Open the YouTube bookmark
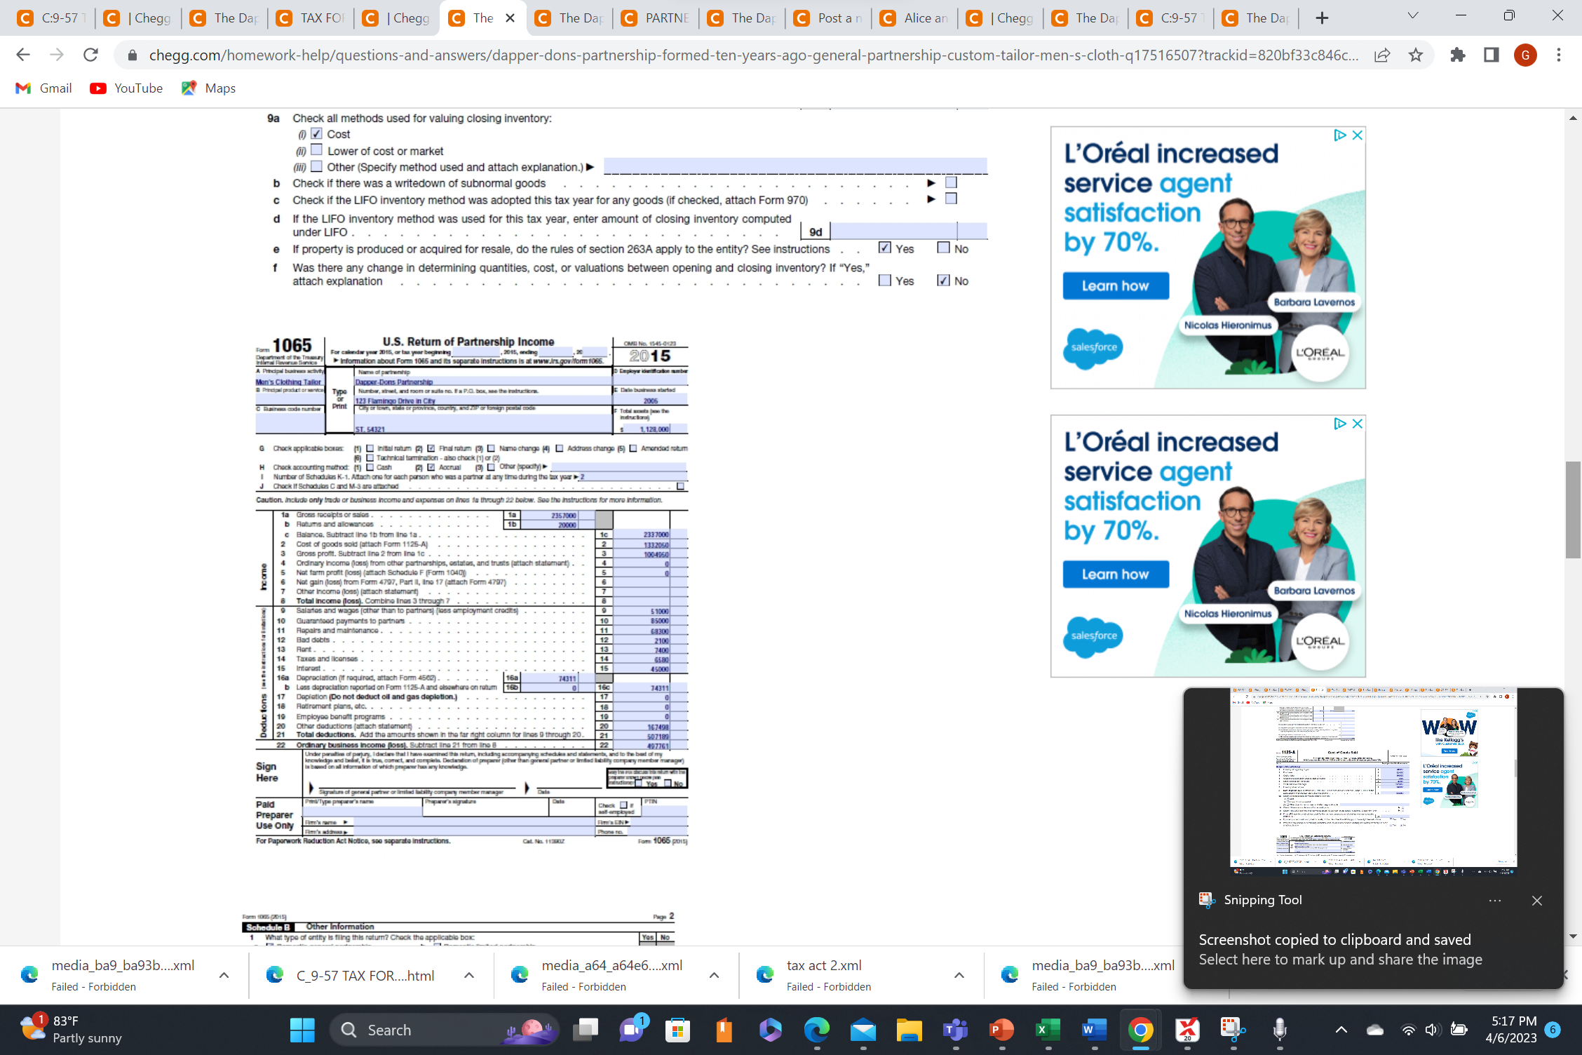 click(x=127, y=88)
